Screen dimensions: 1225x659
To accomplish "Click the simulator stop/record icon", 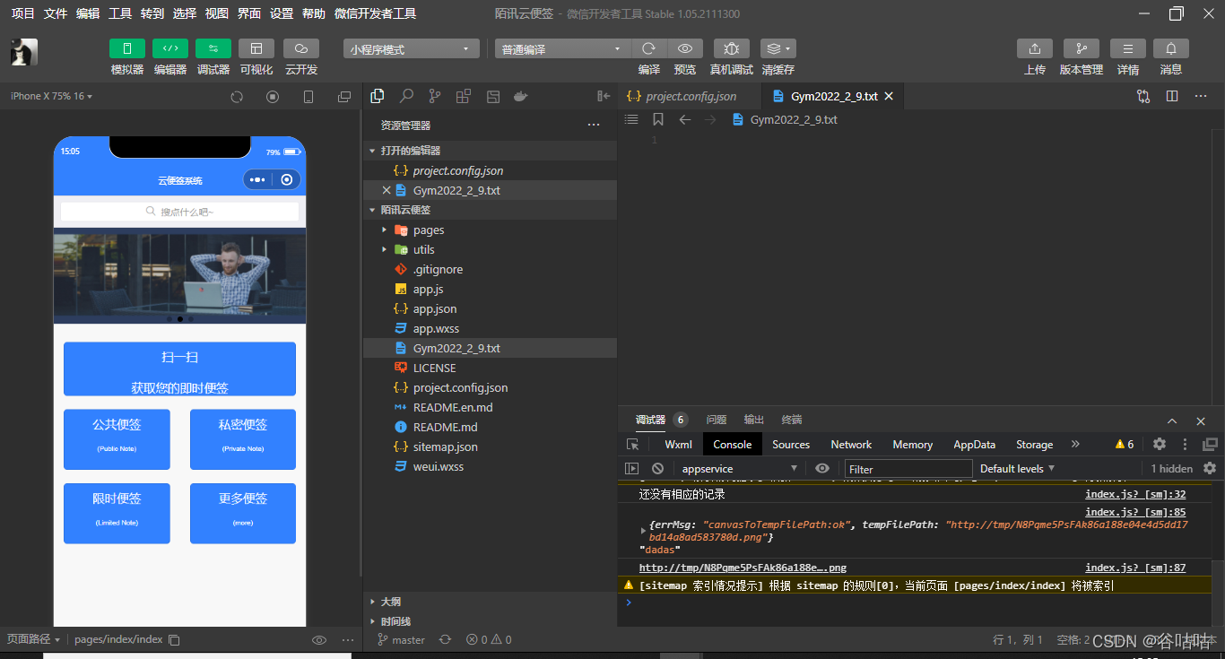I will (x=273, y=97).
